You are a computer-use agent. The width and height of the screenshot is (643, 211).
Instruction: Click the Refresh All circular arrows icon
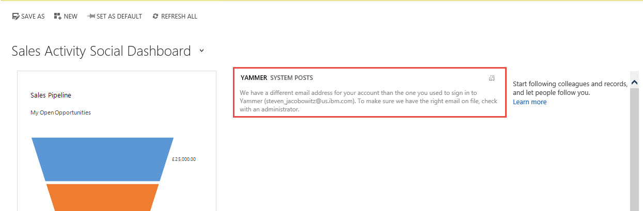click(x=155, y=17)
